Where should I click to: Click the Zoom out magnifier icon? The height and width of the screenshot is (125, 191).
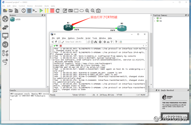[93, 11]
